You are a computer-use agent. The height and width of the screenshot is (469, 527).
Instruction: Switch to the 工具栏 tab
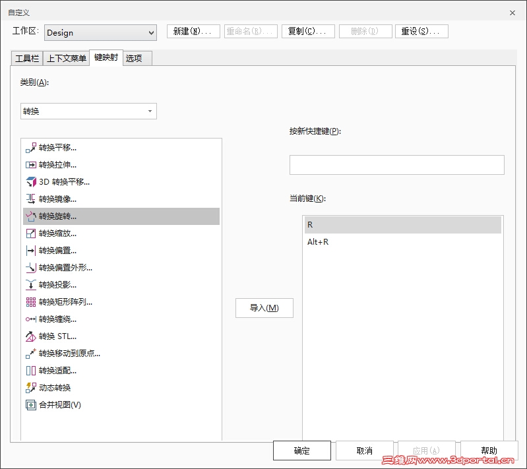pyautogui.click(x=27, y=58)
